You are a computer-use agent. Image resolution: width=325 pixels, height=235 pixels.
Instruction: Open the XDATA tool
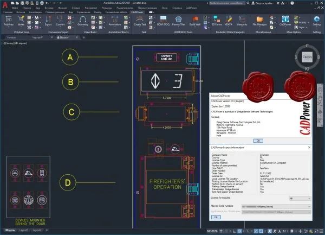tap(229, 21)
